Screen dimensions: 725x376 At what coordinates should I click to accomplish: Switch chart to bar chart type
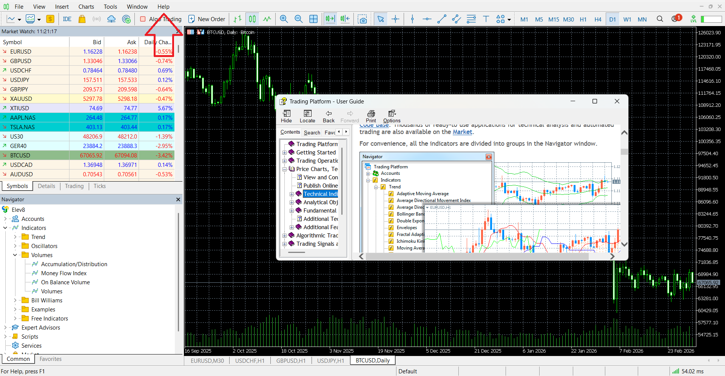[x=238, y=19]
